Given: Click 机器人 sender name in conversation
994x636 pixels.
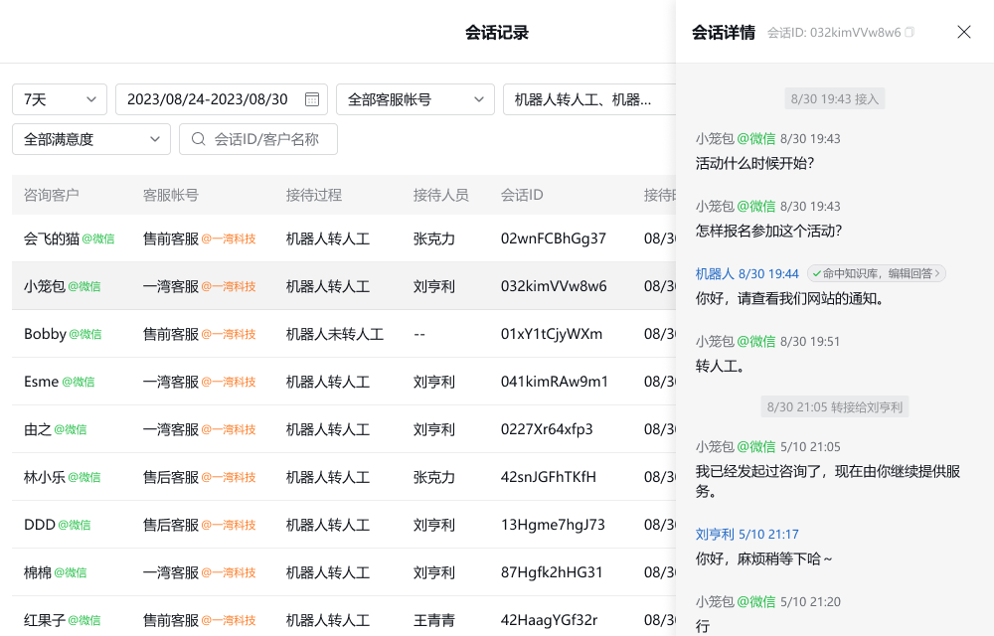Looking at the screenshot, I should click(x=715, y=273).
